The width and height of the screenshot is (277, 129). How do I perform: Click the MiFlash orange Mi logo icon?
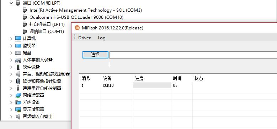77,28
